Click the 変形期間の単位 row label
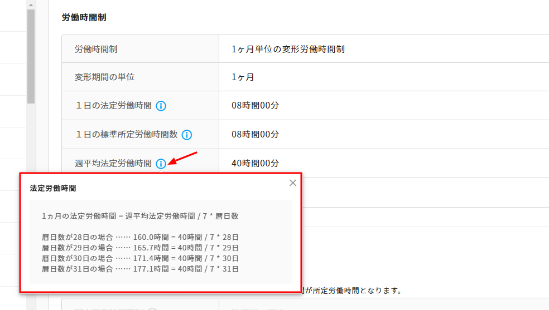 (x=104, y=77)
